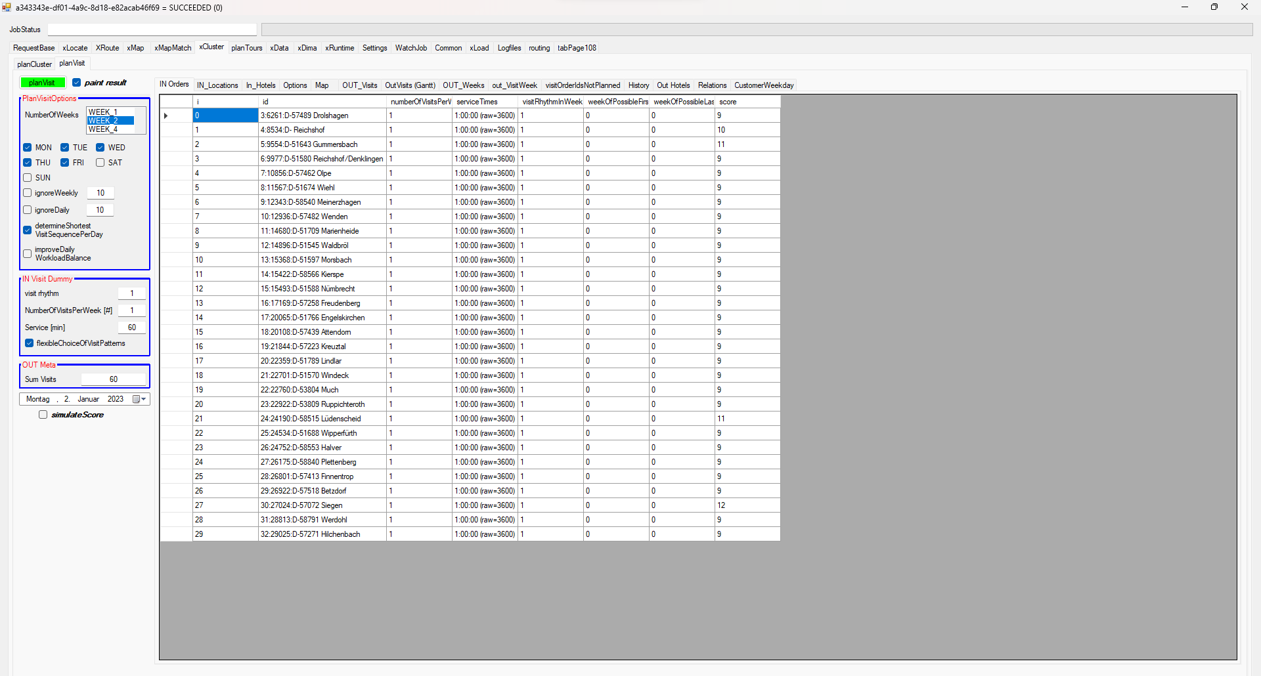Select the Gummersbach id cell in the table
The height and width of the screenshot is (676, 1261).
tap(322, 144)
